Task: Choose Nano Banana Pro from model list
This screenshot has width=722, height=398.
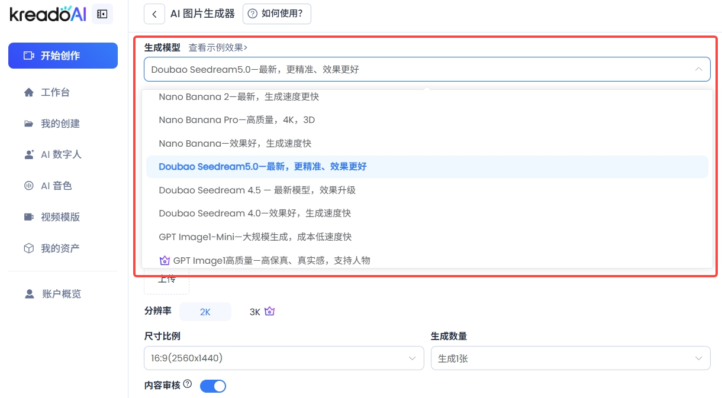Action: tap(237, 120)
